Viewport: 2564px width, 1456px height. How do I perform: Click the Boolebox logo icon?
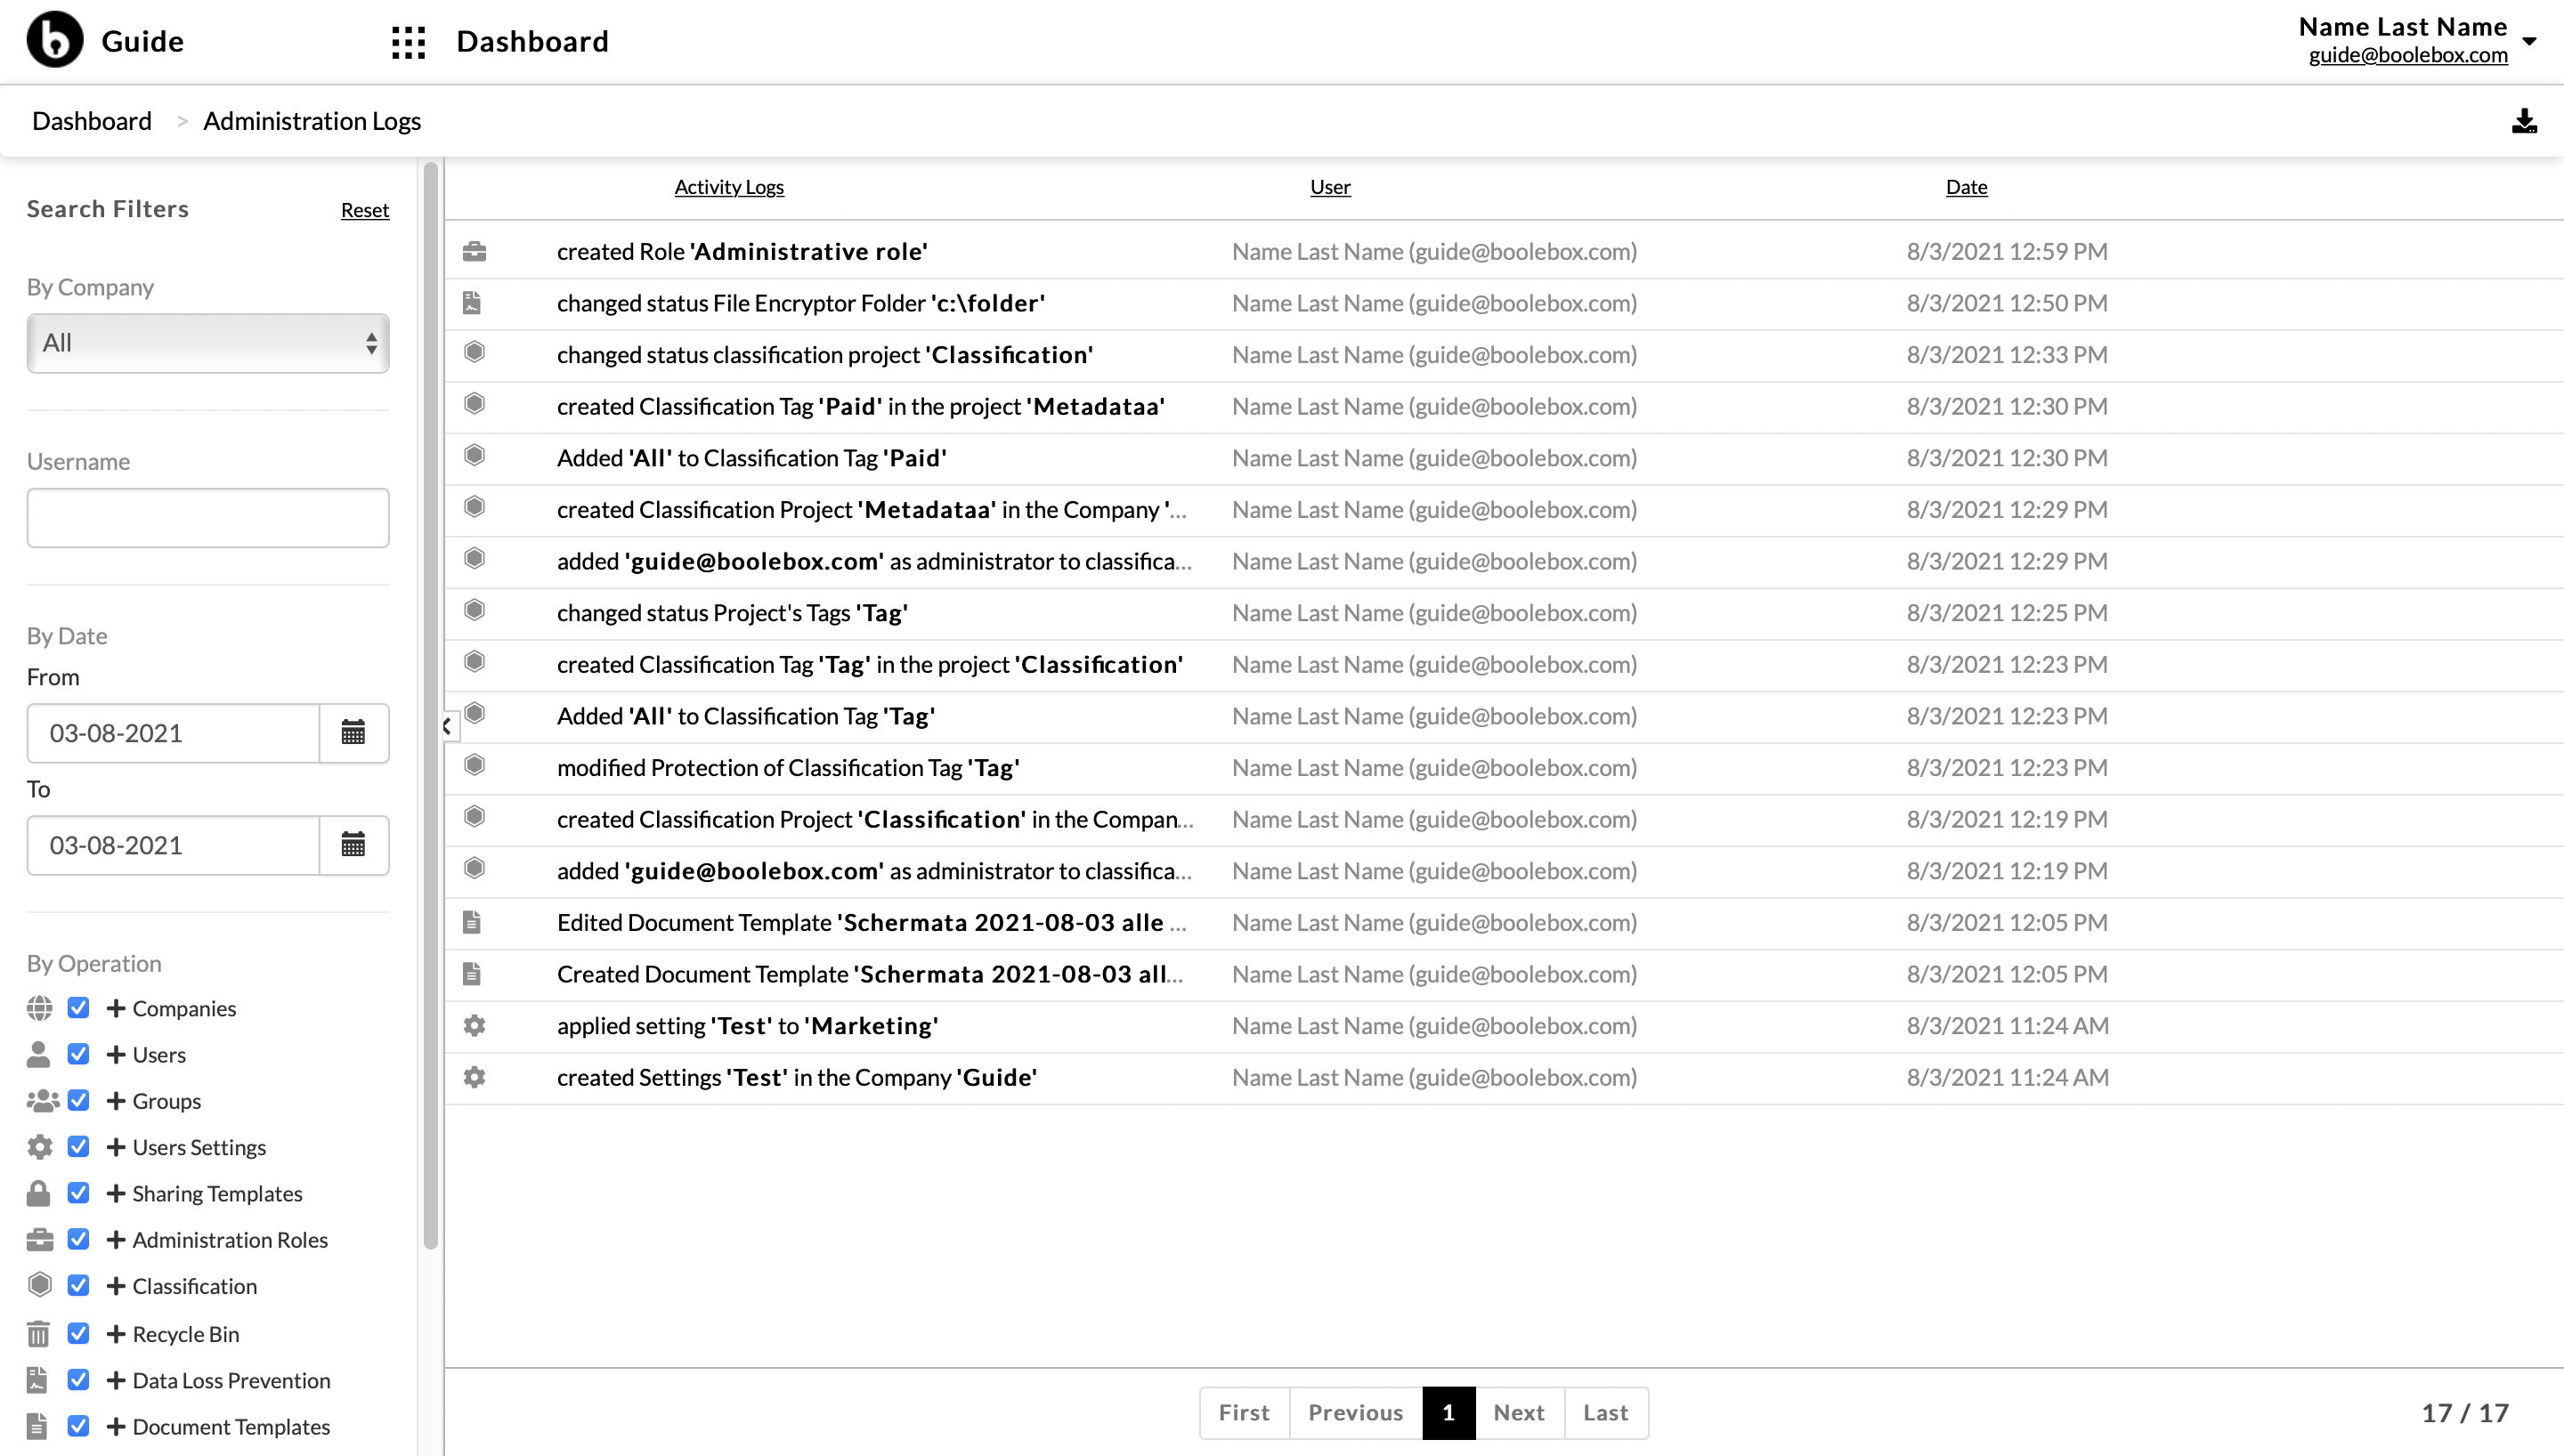pyautogui.click(x=55, y=40)
